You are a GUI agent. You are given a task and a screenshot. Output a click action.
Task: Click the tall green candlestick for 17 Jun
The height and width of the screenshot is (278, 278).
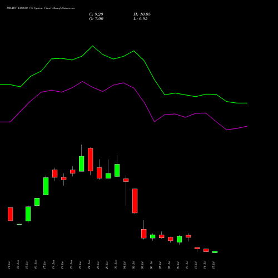(46, 186)
